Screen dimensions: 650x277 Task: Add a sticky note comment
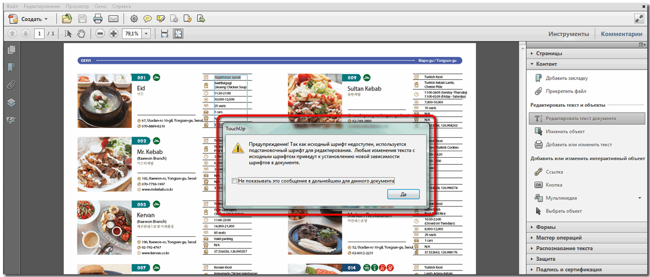pyautogui.click(x=147, y=19)
